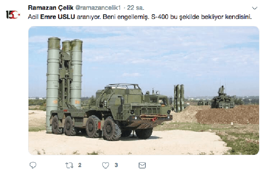Screen dimensions: 264x172
Task: Retweet using the retweet arrows icon
Action: (69, 165)
